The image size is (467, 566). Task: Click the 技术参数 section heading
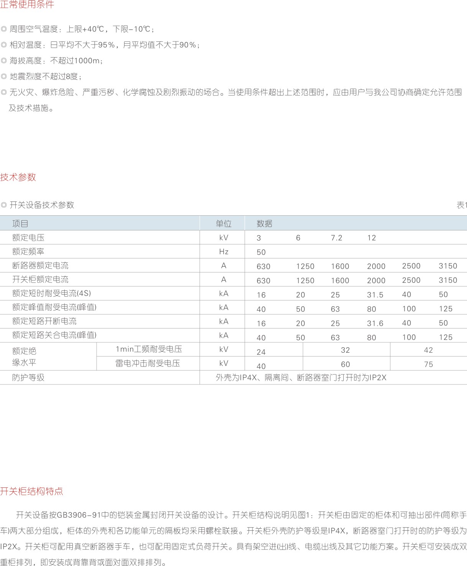point(18,177)
